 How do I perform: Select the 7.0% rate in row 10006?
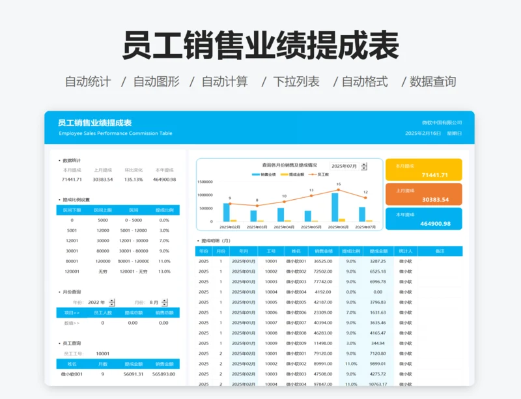(351, 312)
